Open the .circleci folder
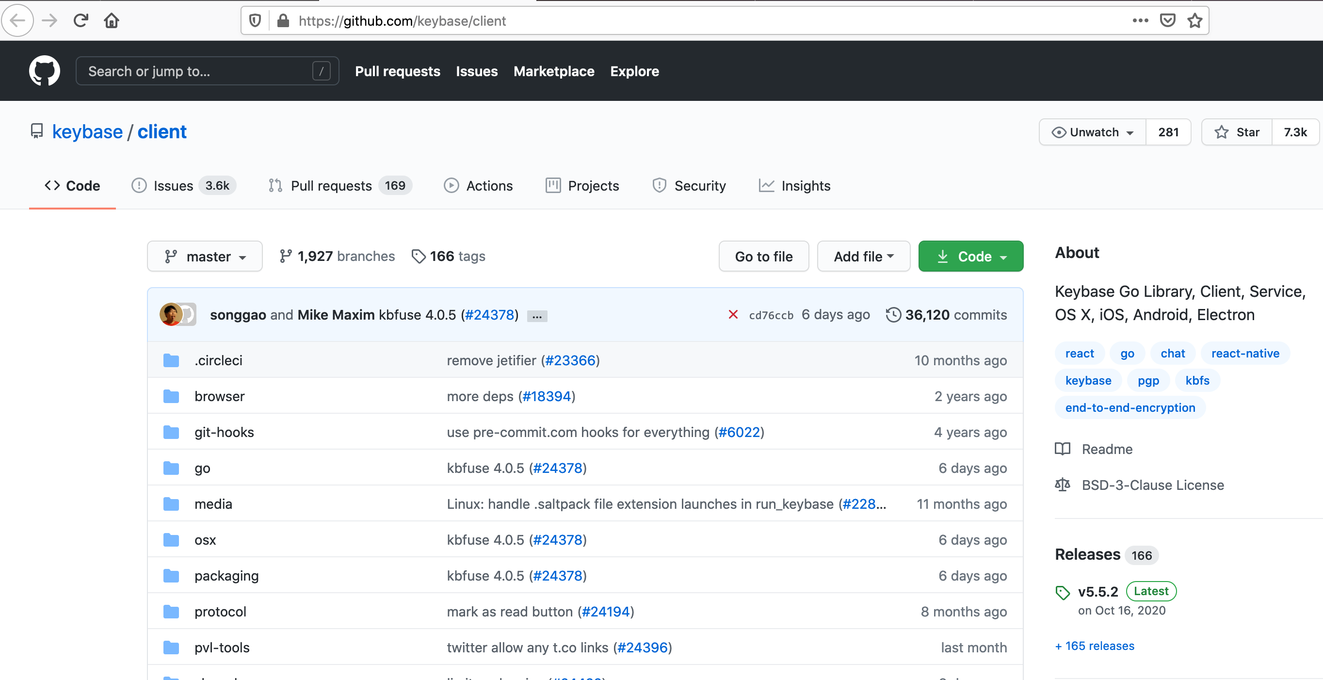This screenshot has width=1323, height=680. (x=218, y=360)
